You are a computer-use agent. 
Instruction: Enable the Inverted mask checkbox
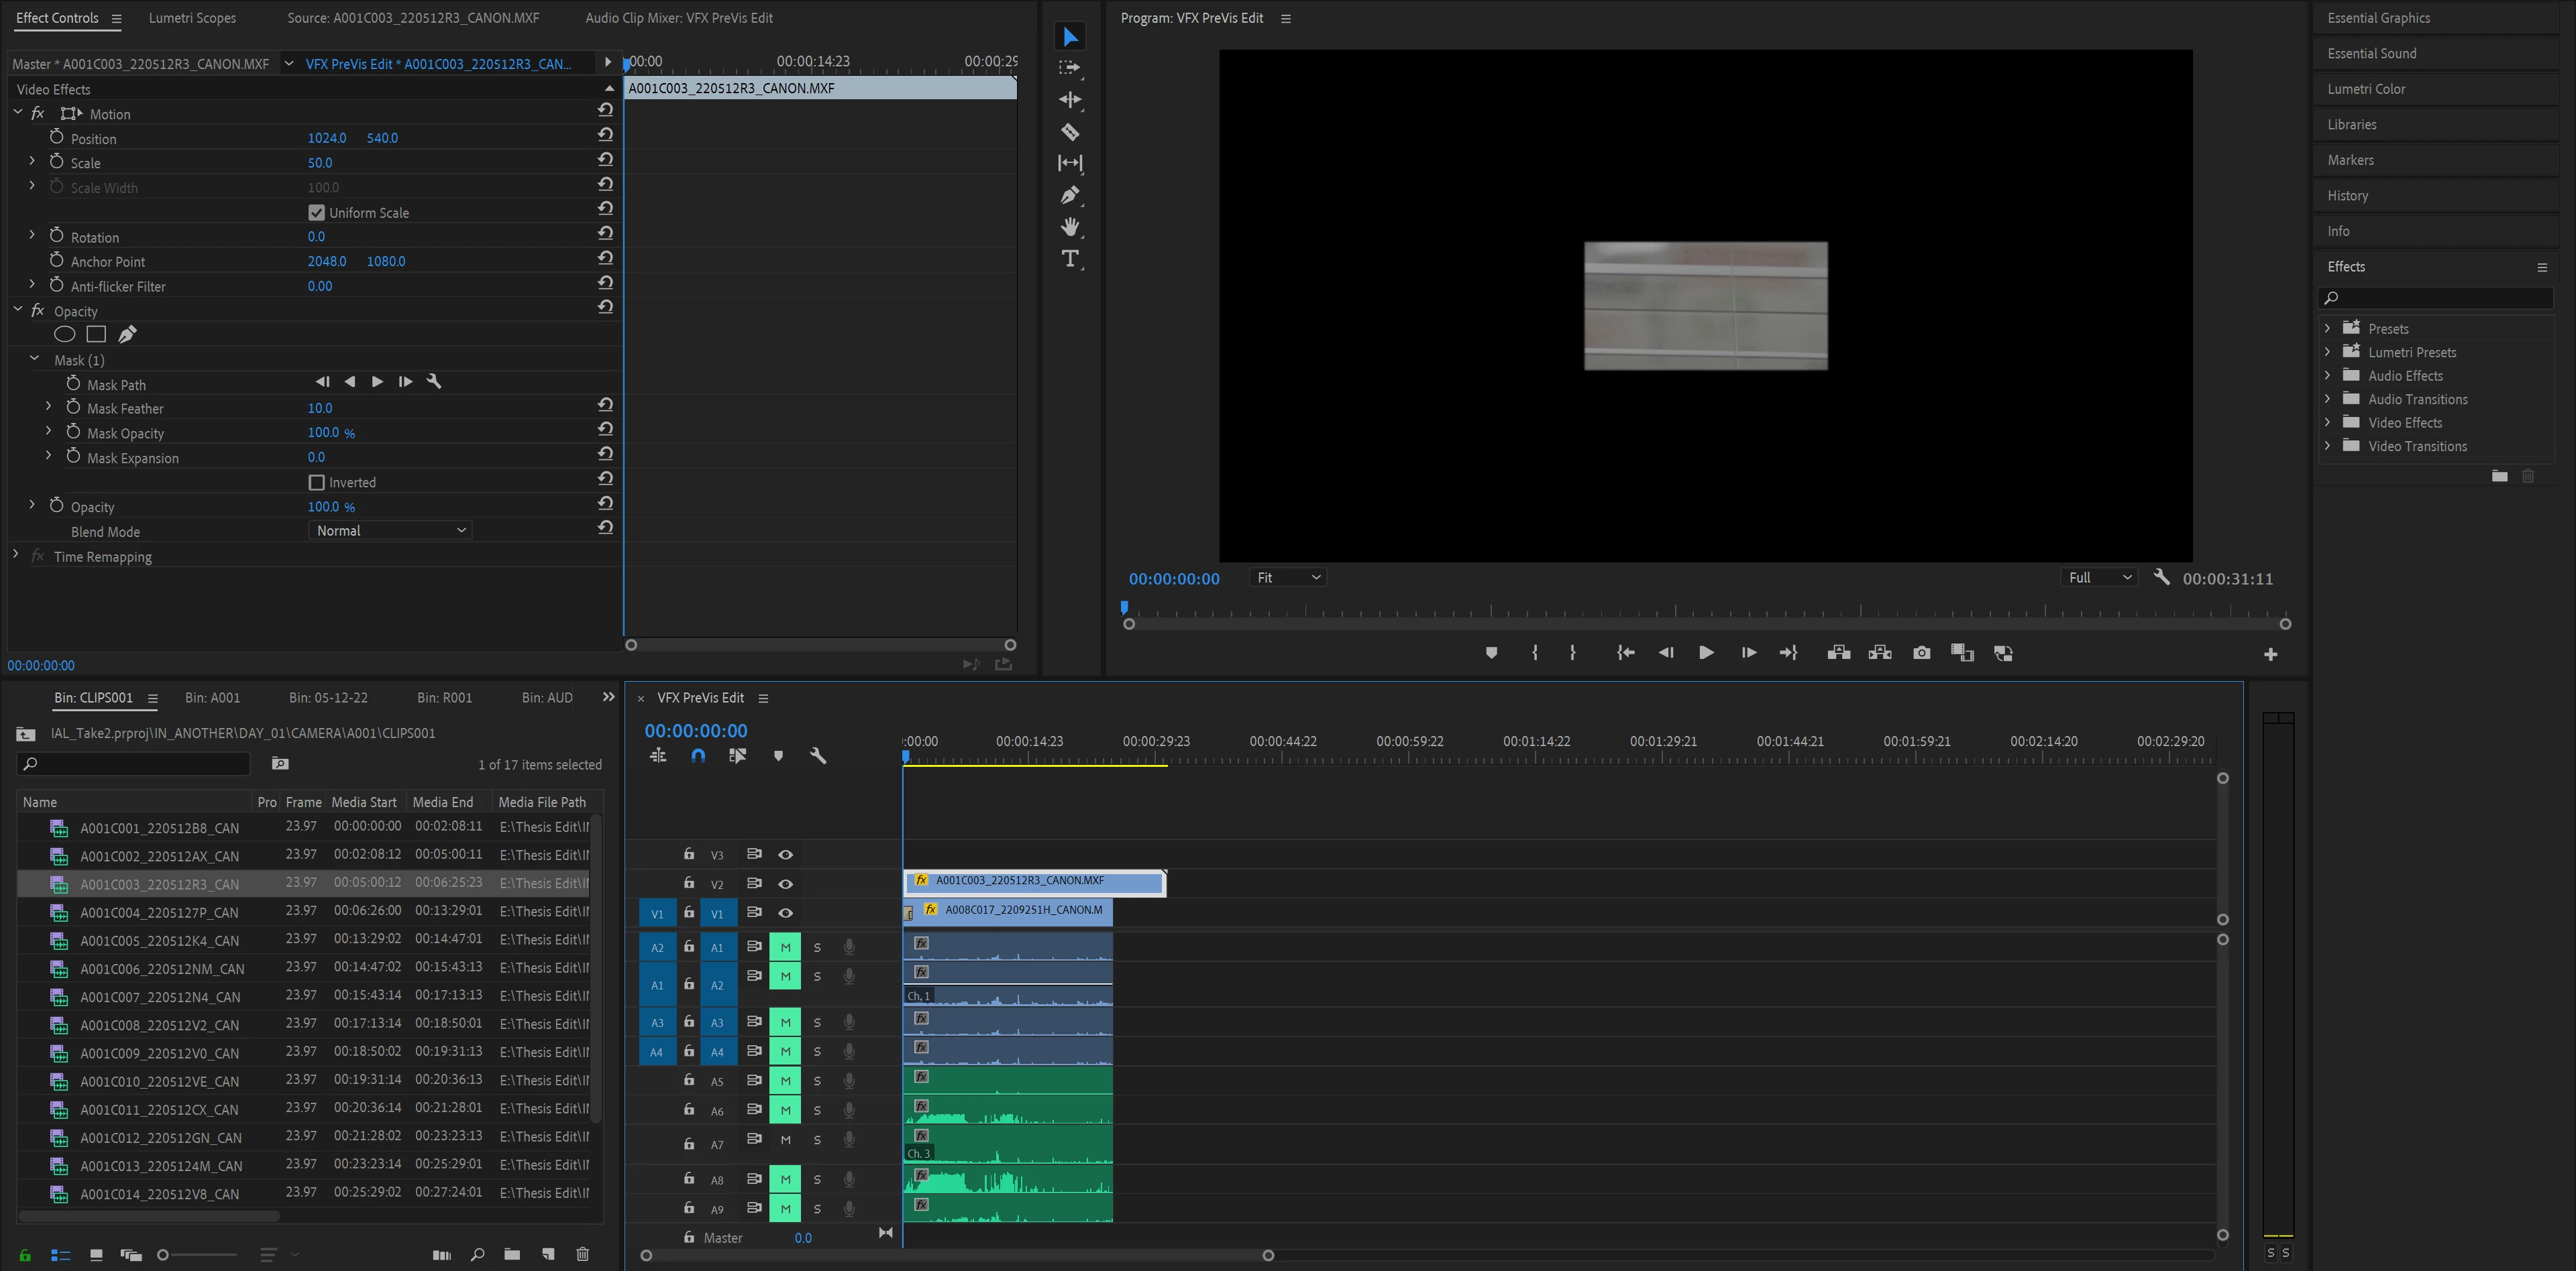pos(317,483)
